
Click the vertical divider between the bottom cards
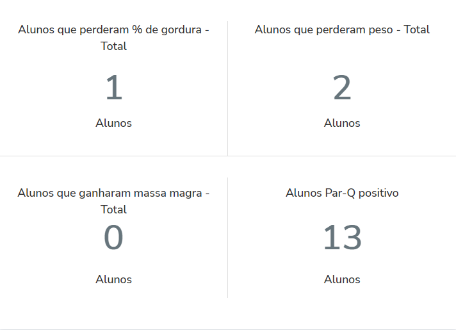coord(227,238)
